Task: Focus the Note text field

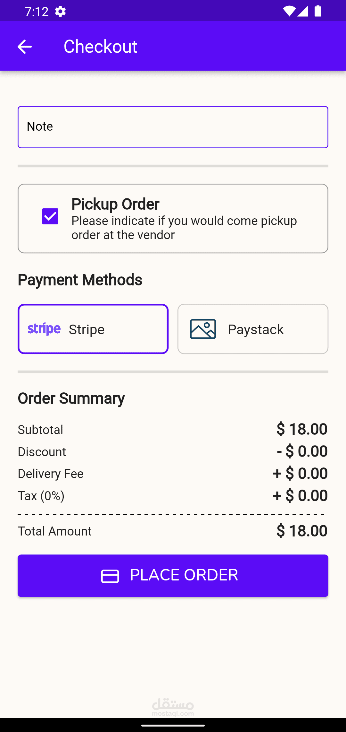Action: (x=173, y=127)
